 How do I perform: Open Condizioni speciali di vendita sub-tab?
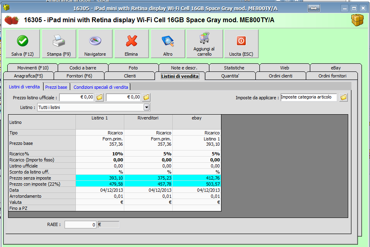coord(101,87)
